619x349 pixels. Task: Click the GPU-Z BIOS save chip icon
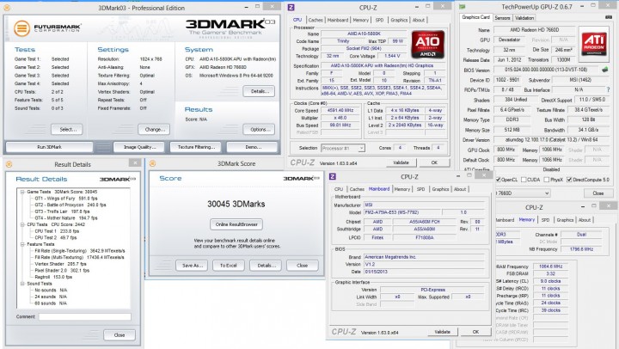[x=604, y=70]
